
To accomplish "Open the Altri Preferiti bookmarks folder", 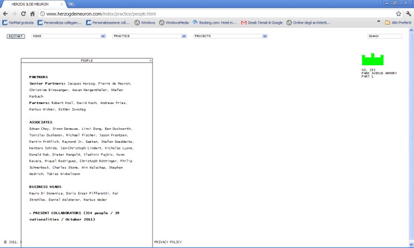I will pos(398,22).
